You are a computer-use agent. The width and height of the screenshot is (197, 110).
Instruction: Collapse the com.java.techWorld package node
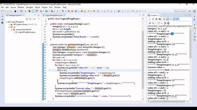11,30
